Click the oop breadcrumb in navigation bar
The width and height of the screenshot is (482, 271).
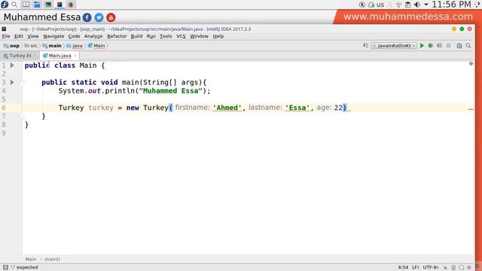point(12,46)
